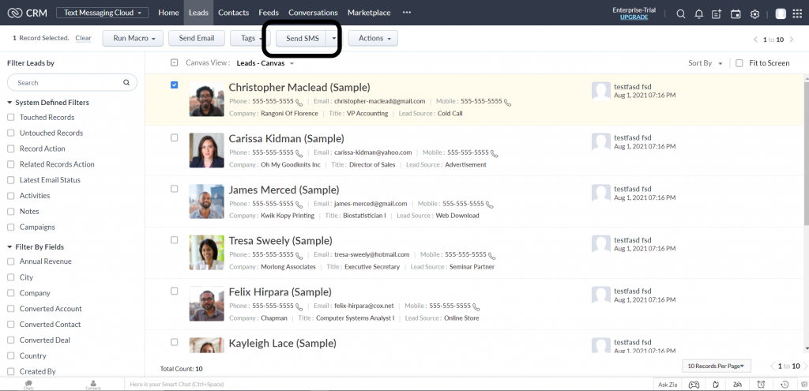
Task: Check the Touched Records filter
Action: 11,118
